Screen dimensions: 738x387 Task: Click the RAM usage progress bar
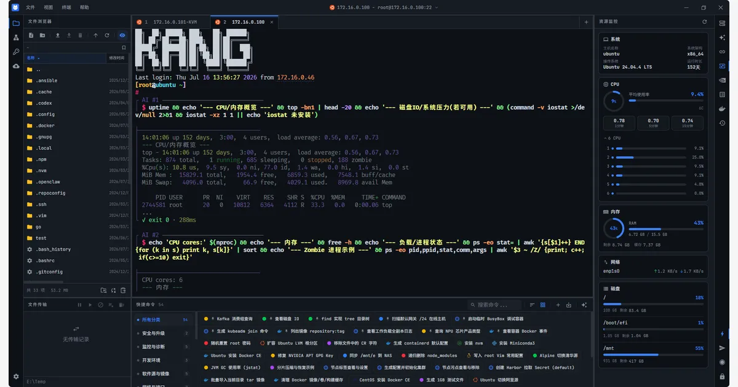(666, 229)
